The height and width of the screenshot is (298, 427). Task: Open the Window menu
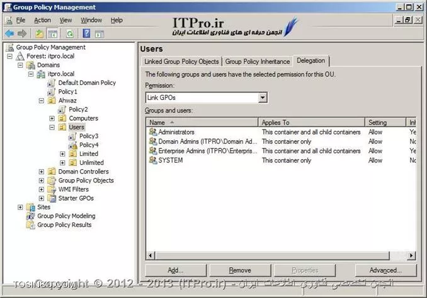click(91, 20)
